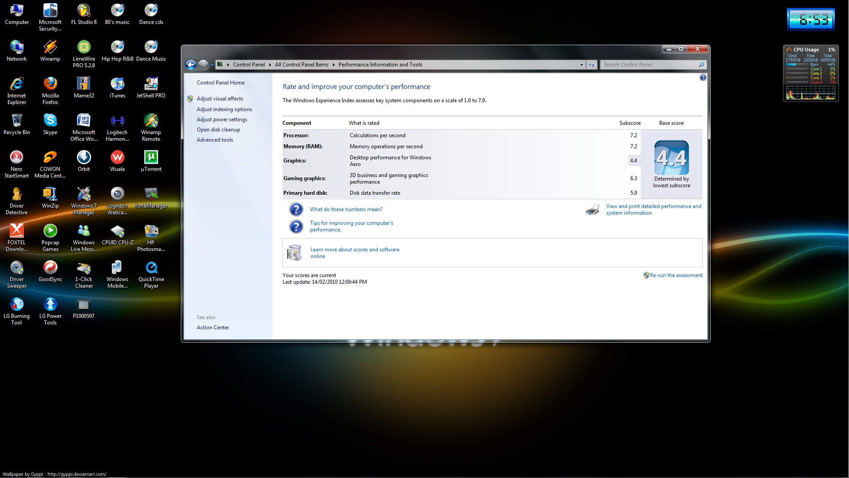Open Adjust power settings
Viewport: 849px width, 478px height.
[x=222, y=119]
